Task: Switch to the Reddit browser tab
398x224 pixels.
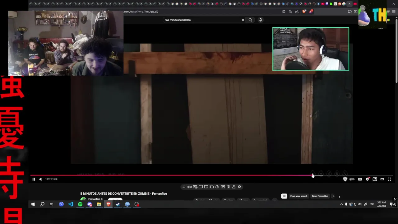Action: tap(340, 4)
